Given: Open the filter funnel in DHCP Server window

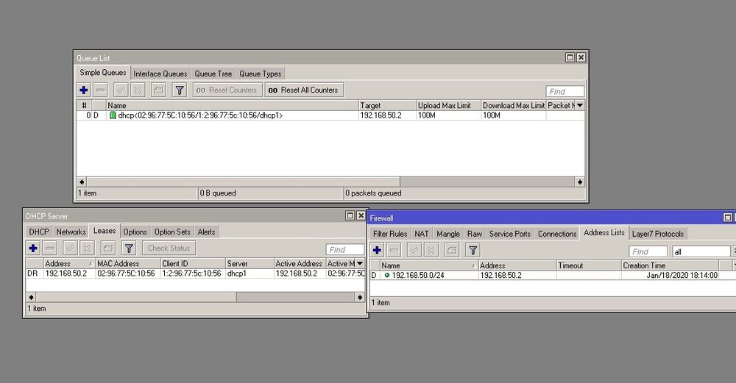Looking at the screenshot, I should [x=129, y=248].
